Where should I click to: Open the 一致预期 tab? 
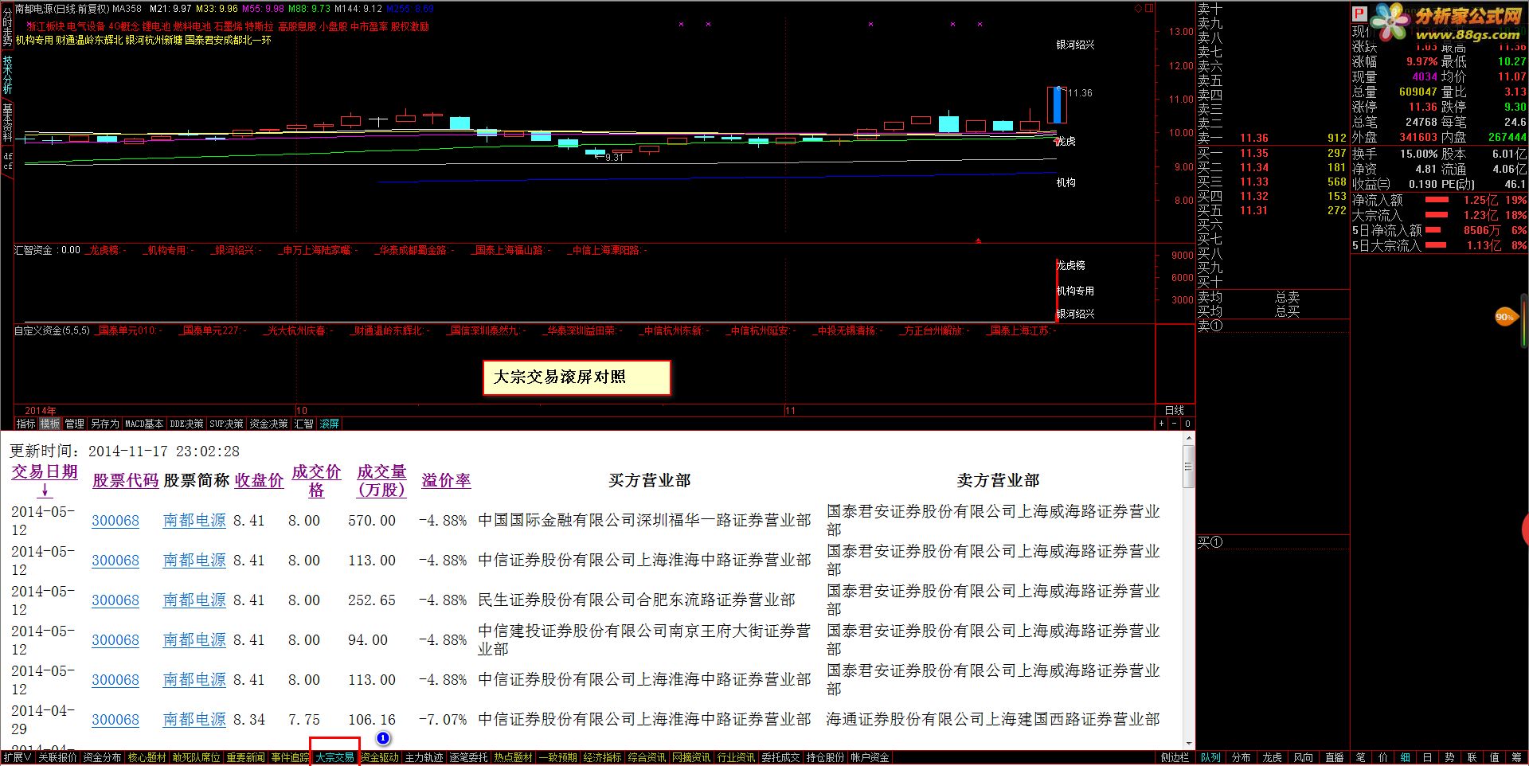pos(558,757)
